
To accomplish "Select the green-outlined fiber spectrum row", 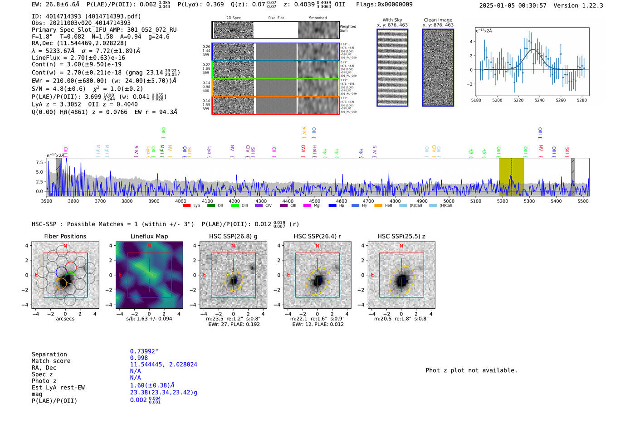I will click(x=276, y=69).
